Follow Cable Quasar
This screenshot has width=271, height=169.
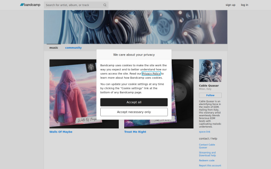[210, 95]
